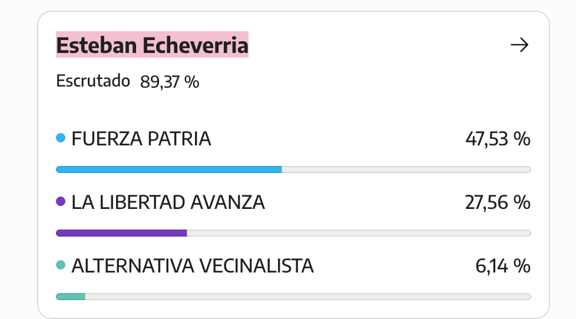This screenshot has width=576, height=319.
Task: Click the 89,37 % scrutinized value
Action: [x=170, y=81]
